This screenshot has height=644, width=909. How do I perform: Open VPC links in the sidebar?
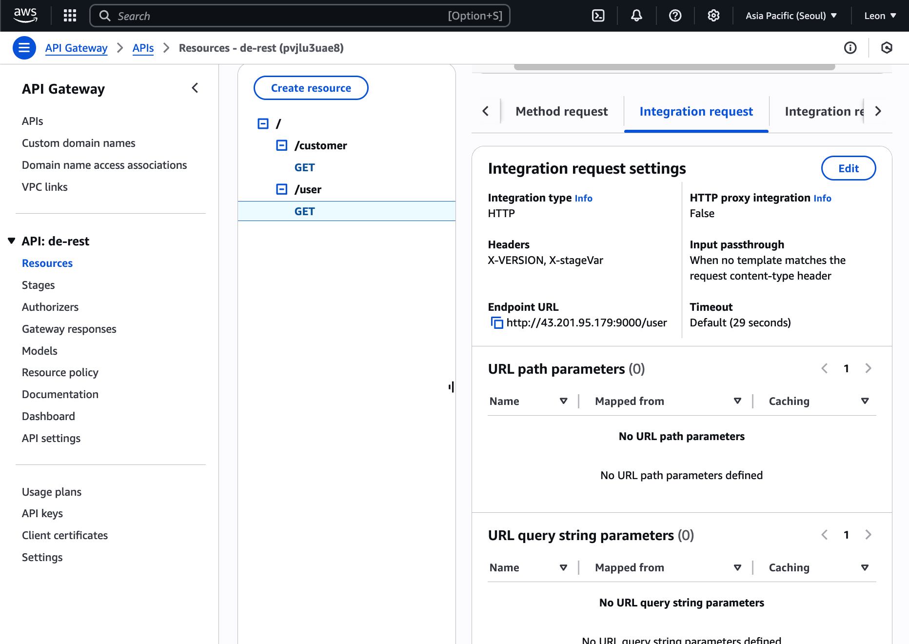[45, 187]
